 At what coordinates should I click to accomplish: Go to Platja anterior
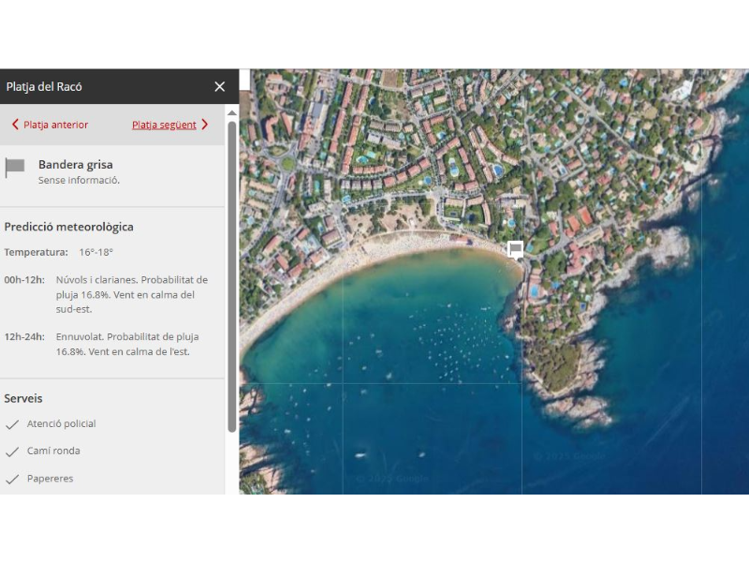(55, 125)
